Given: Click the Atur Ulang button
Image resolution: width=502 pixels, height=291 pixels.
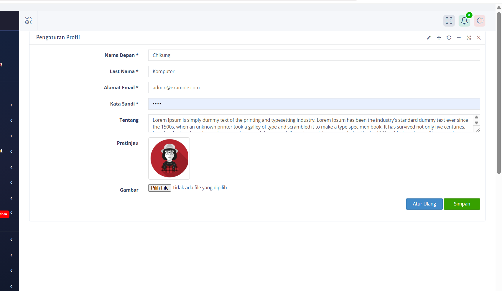Looking at the screenshot, I should coord(424,204).
